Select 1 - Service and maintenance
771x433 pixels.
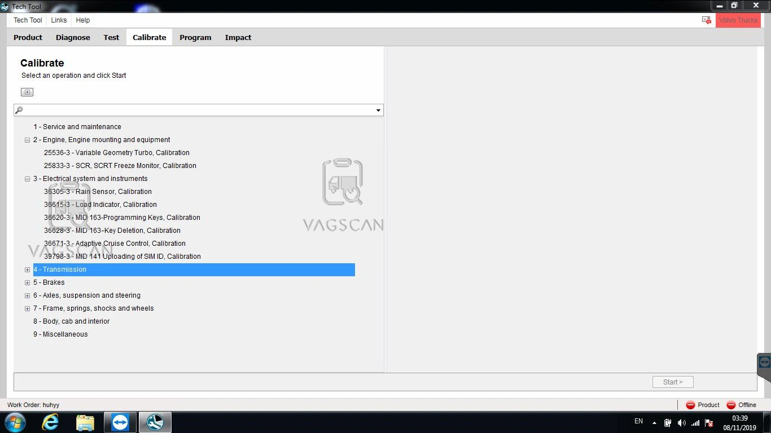[77, 127]
